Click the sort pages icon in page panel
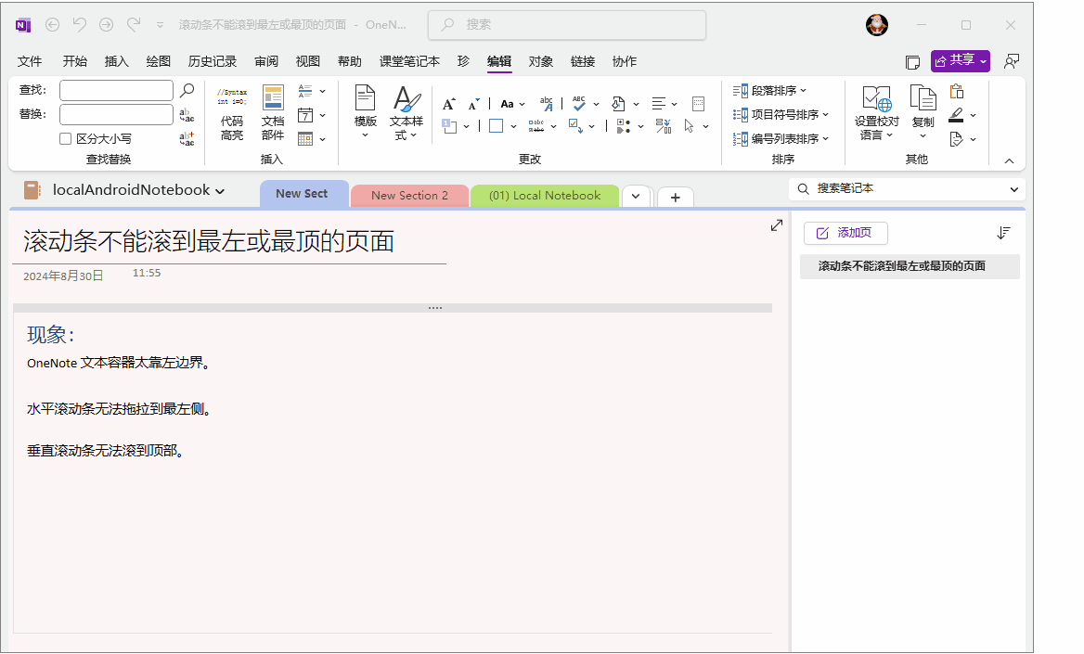The height and width of the screenshot is (654, 1084). (1004, 233)
